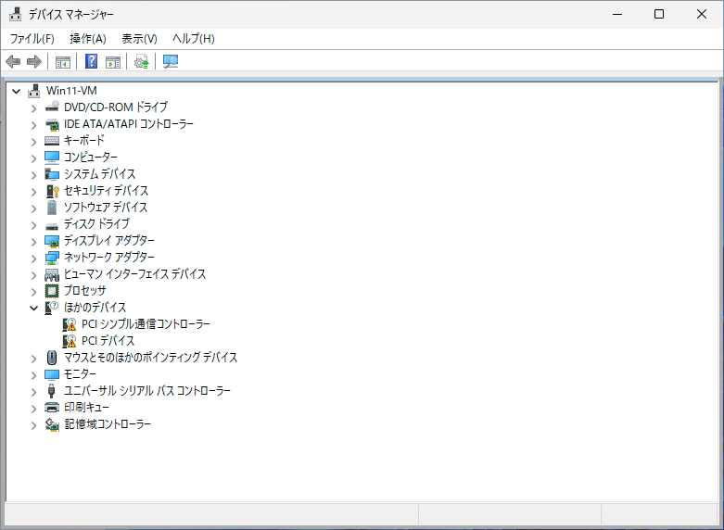Open the 表示(V) menu
The height and width of the screenshot is (530, 724).
[139, 39]
